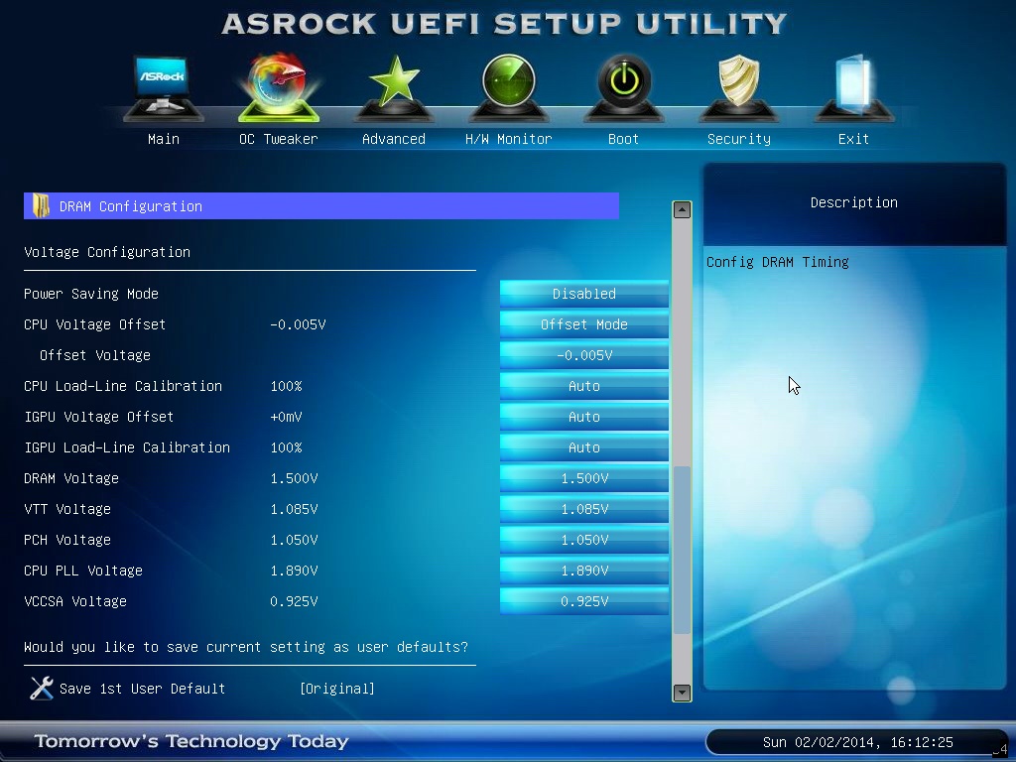Viewport: 1016px width, 762px height.
Task: Select the OC Tweaker flaming gauge icon
Action: [279, 87]
